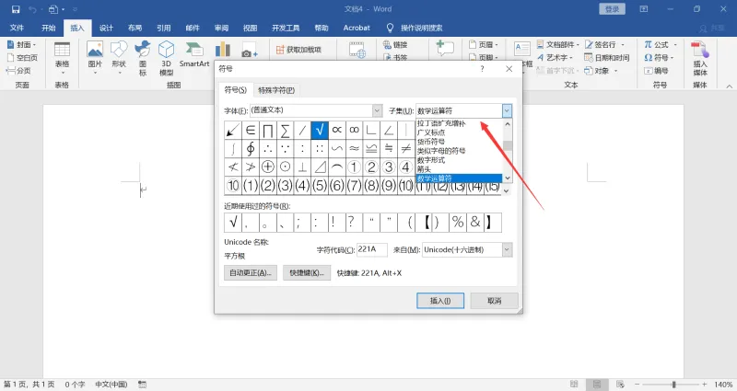
Task: Pick the recently used square root √ symbol
Action: coord(233,222)
